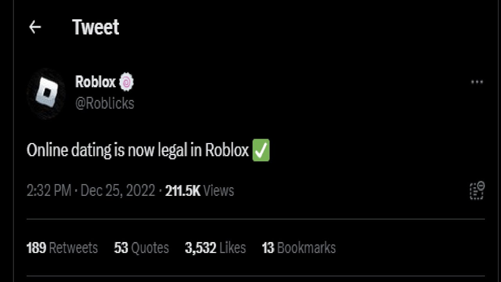Open the @Roblicks handle link

pyautogui.click(x=105, y=103)
